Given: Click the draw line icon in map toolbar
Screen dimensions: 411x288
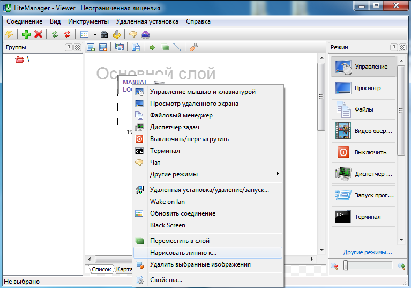Looking at the screenshot, I should (177, 47).
